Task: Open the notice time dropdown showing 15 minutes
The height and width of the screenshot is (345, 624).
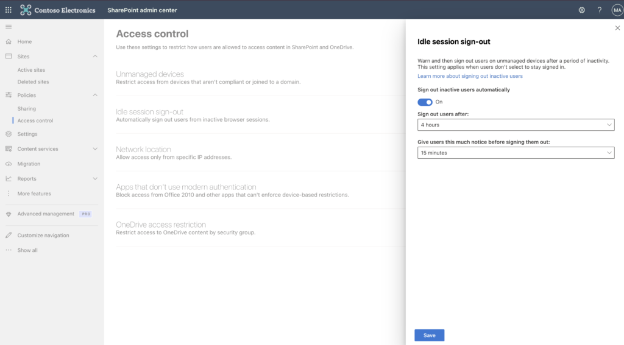Action: (x=516, y=153)
